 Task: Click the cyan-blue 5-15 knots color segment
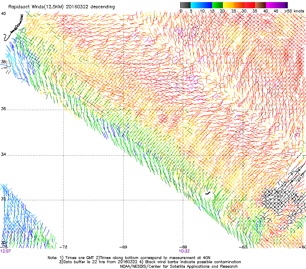click(x=201, y=5)
